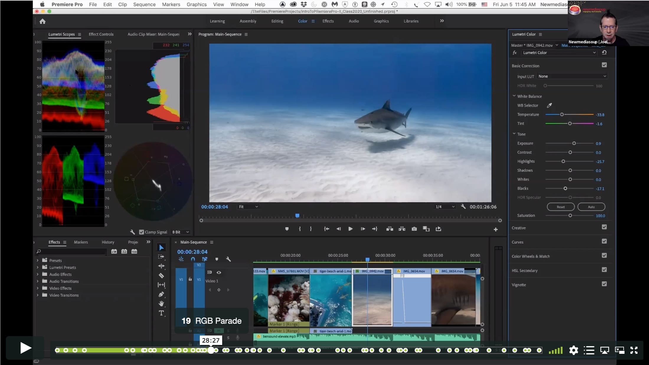This screenshot has width=649, height=365.
Task: Click the Auto tone button
Action: (x=591, y=207)
